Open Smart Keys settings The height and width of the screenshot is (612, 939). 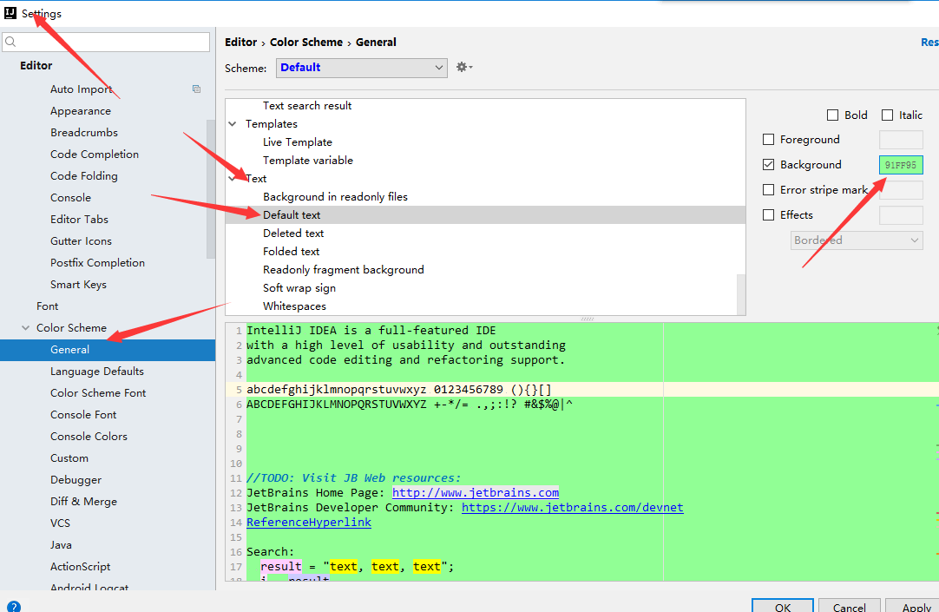78,285
